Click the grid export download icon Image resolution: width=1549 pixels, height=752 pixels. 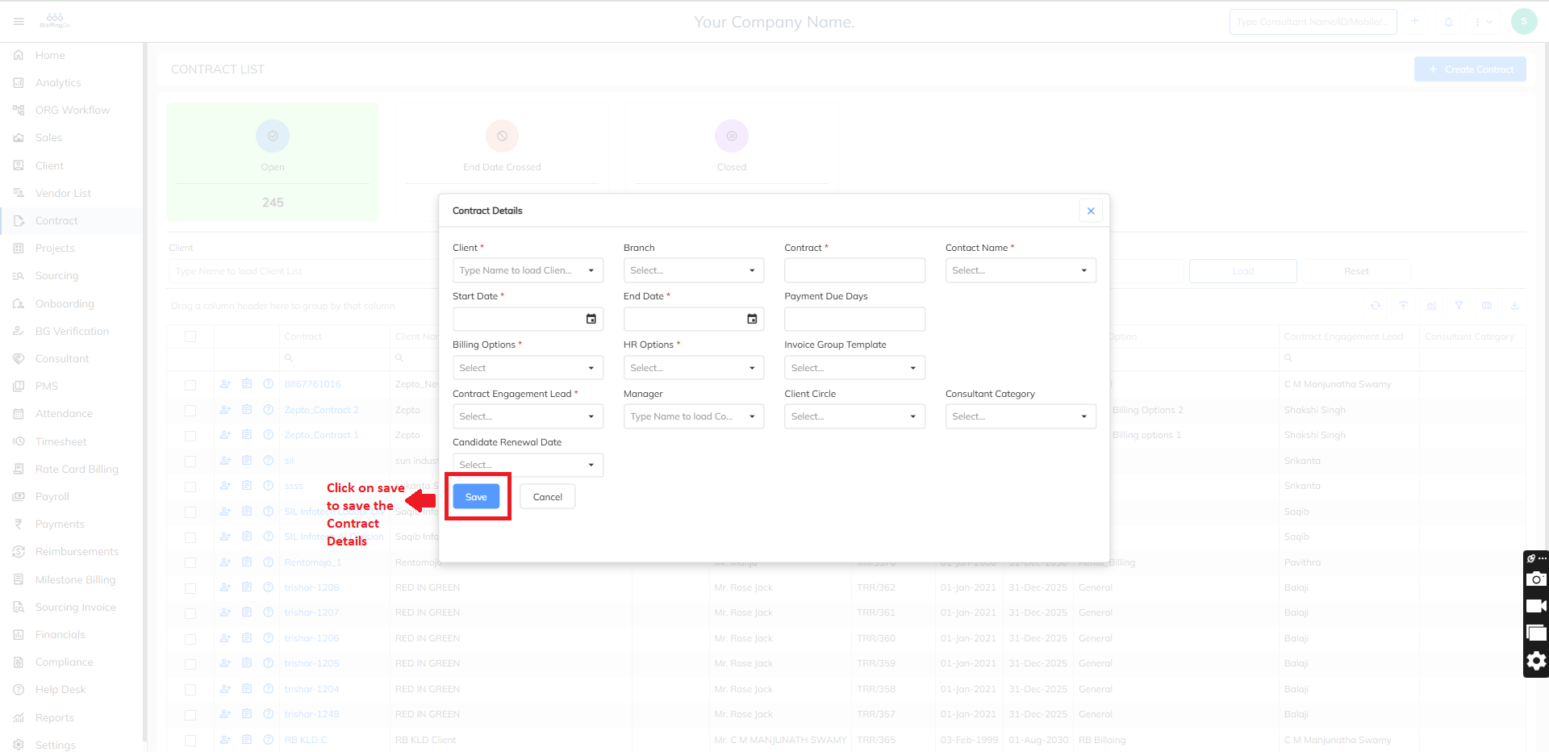click(1514, 306)
